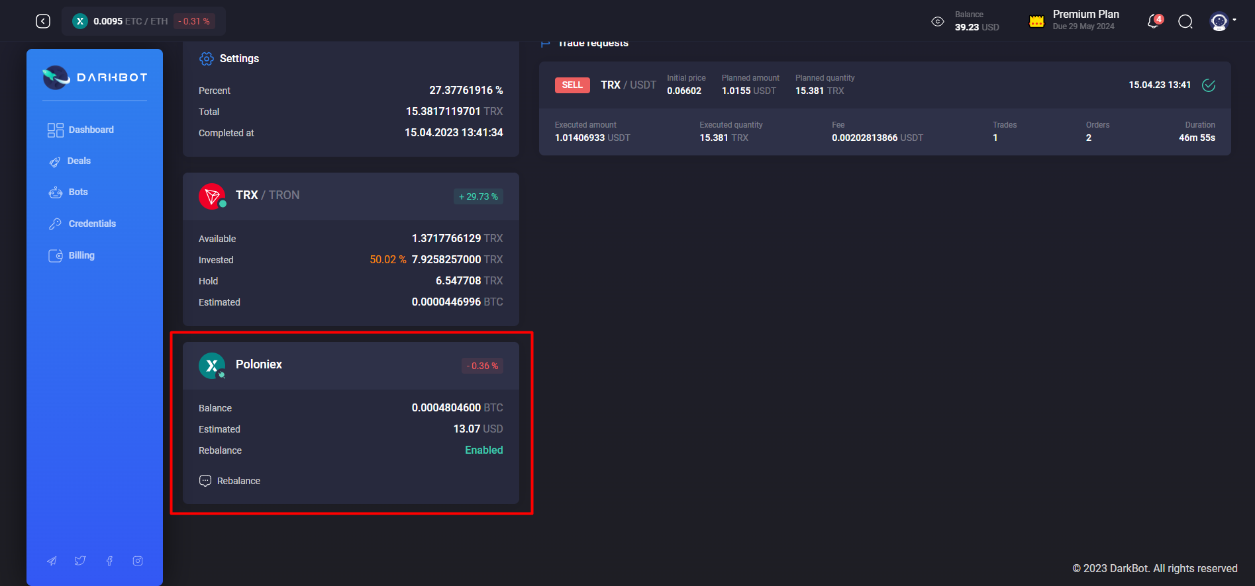Click the ETC / ETH ticker icon
The width and height of the screenshot is (1255, 586).
coord(80,21)
